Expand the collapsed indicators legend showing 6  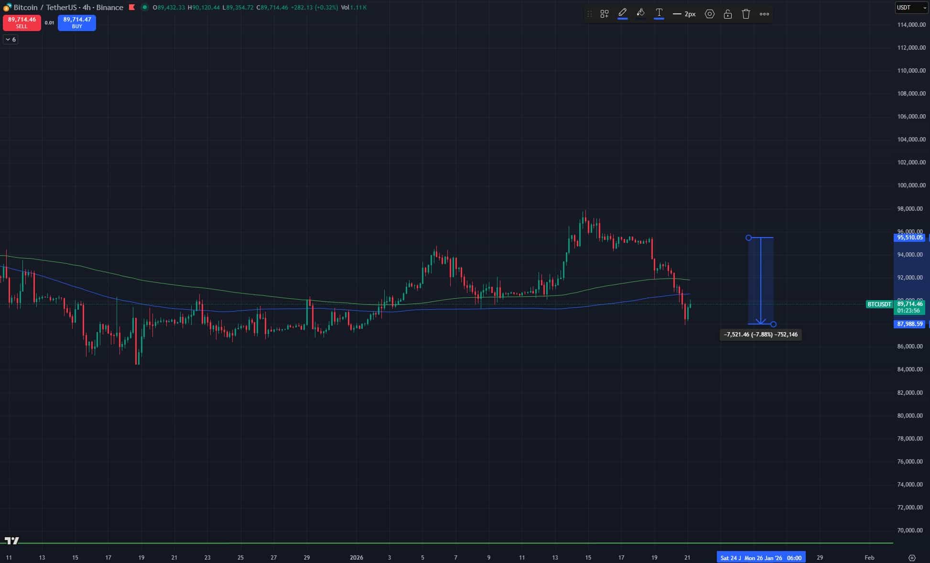coord(11,40)
